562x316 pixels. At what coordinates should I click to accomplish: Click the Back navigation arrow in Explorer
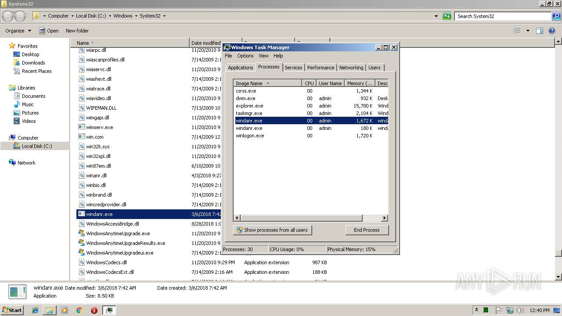click(7, 16)
